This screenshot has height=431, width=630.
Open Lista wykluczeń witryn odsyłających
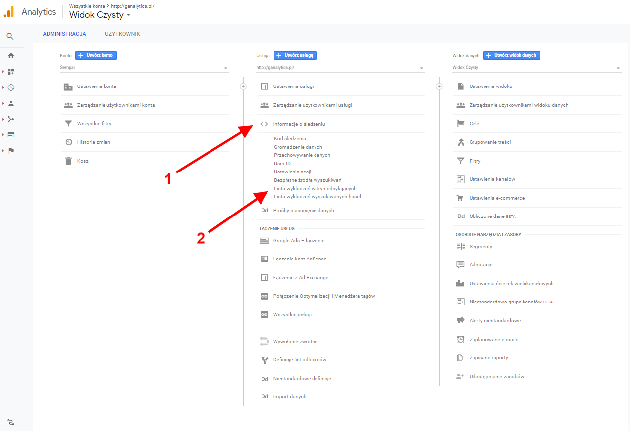[315, 189]
